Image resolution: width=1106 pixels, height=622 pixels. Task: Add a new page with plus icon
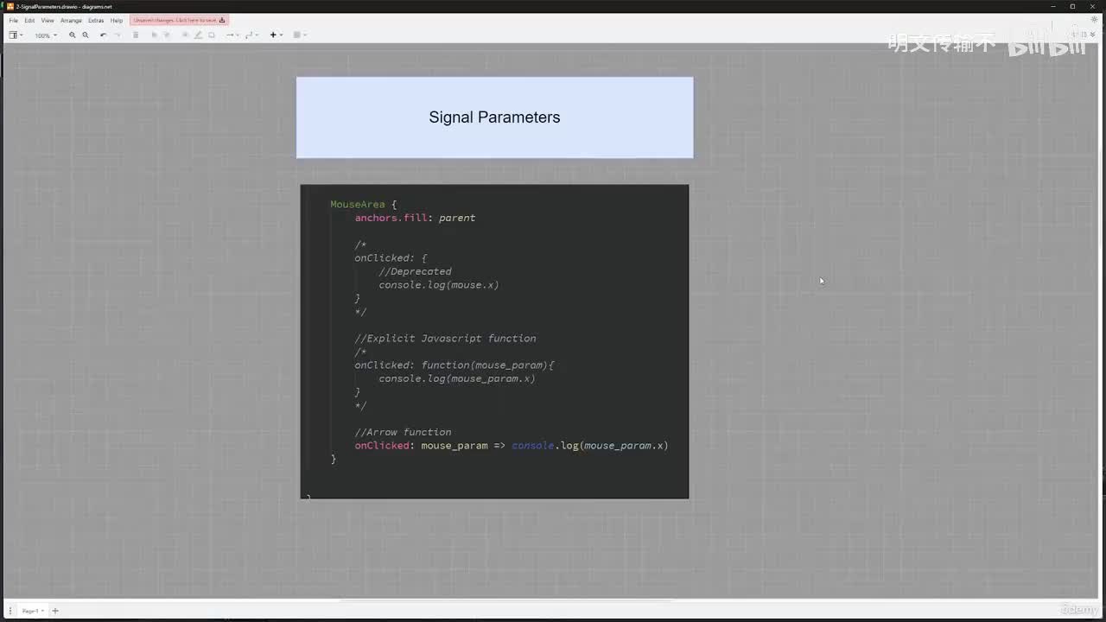pos(55,611)
